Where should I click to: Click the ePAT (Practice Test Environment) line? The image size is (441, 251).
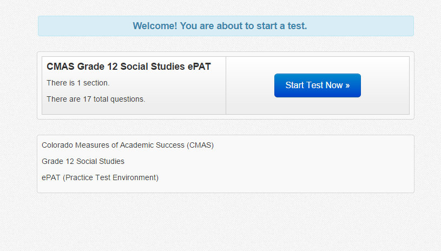100,178
